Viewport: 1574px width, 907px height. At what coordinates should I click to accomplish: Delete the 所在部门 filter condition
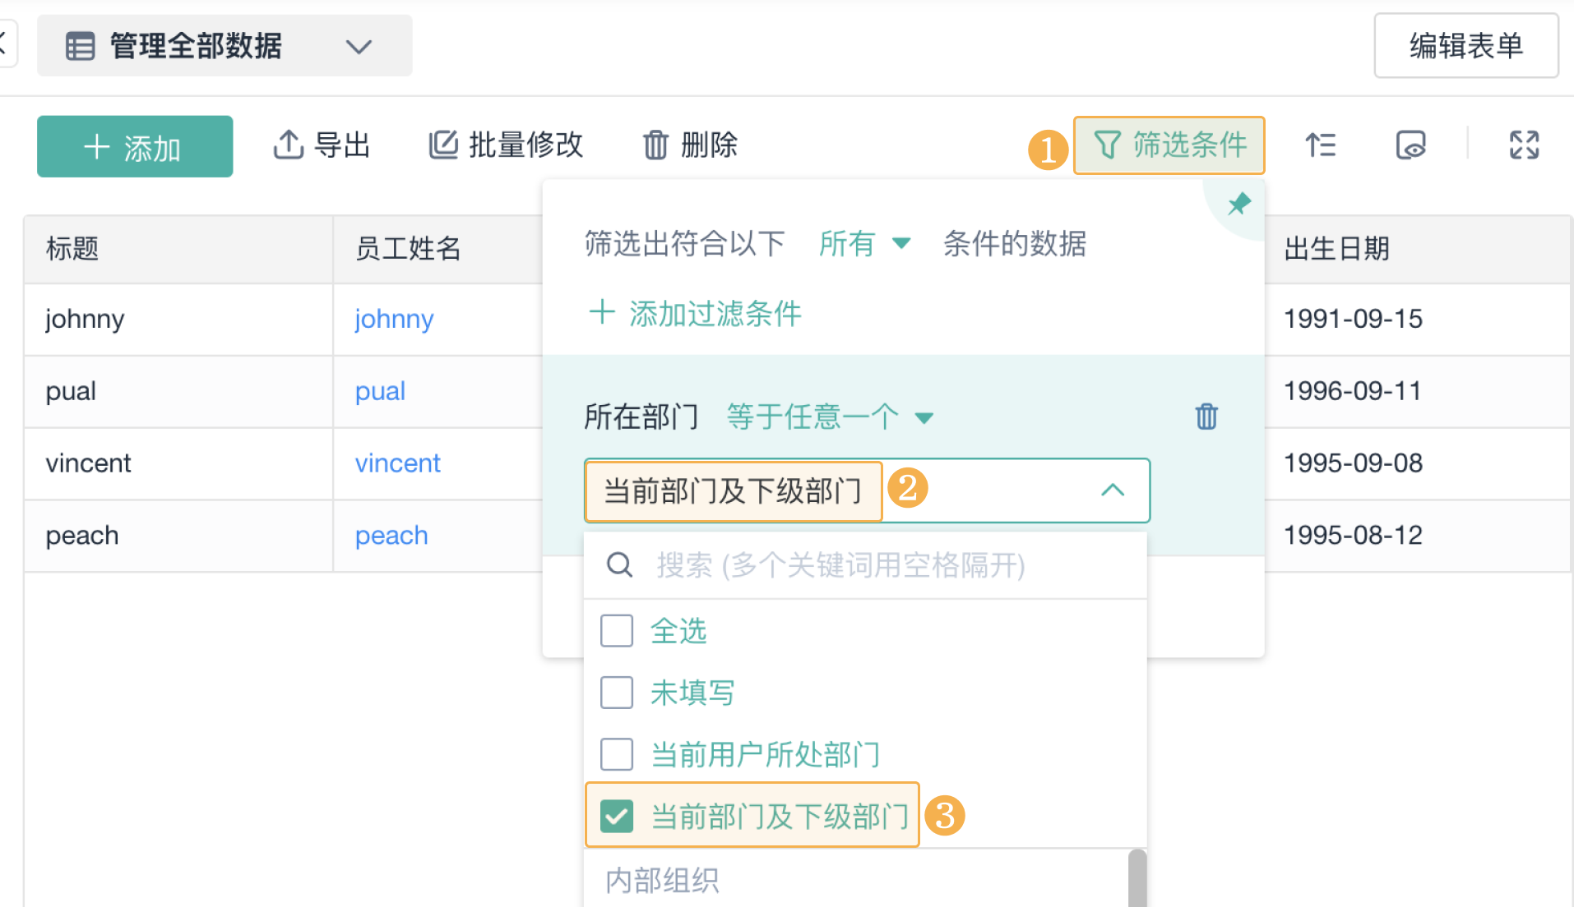(1206, 417)
